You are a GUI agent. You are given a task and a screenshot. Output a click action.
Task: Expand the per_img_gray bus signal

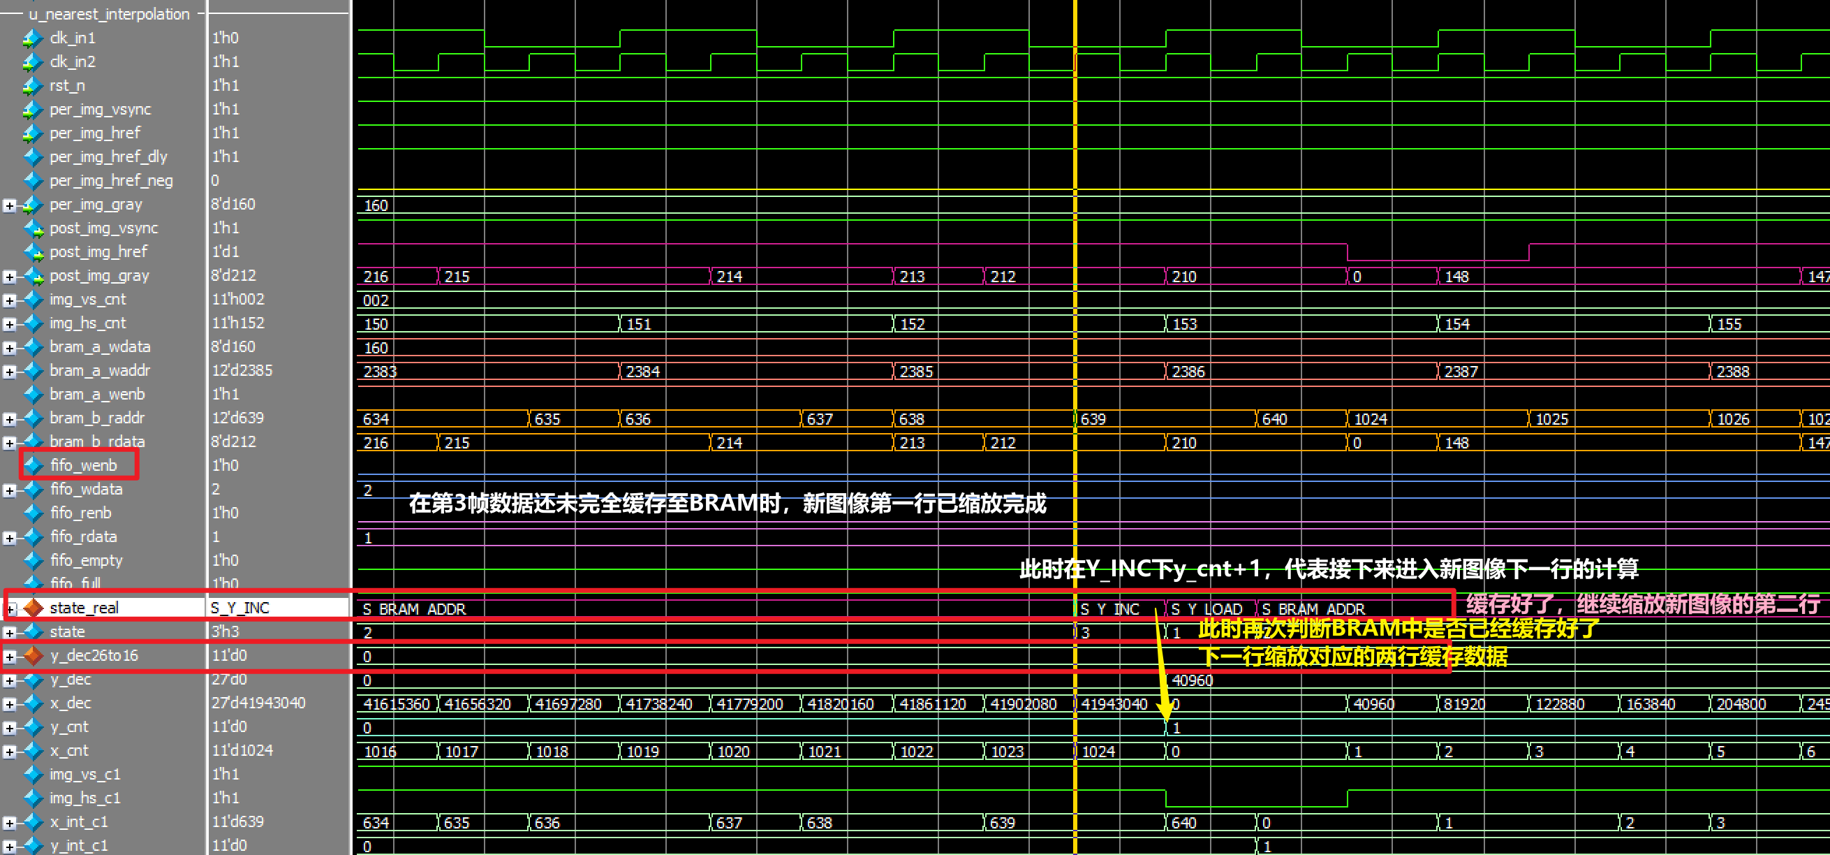9,205
